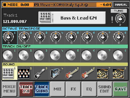Select the accordion sound icon for track 4

[55, 73]
